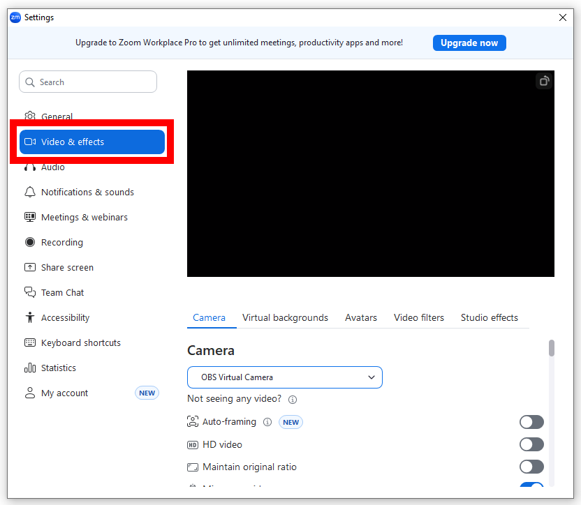The image size is (581, 505).
Task: Click the rotate icon on the video preview
Action: [544, 81]
